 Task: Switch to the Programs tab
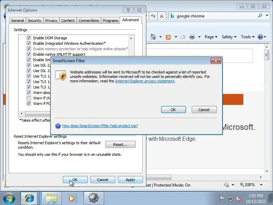point(110,20)
